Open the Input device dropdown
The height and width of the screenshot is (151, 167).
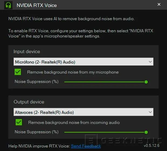(83, 62)
